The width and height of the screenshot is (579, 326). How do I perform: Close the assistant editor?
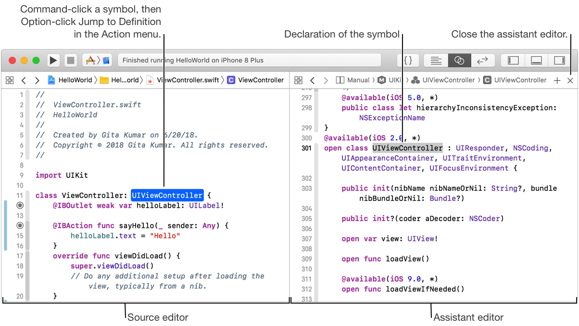tap(570, 81)
